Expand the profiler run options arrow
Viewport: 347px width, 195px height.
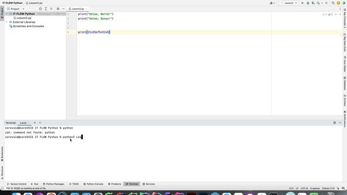pyautogui.click(x=322, y=3)
